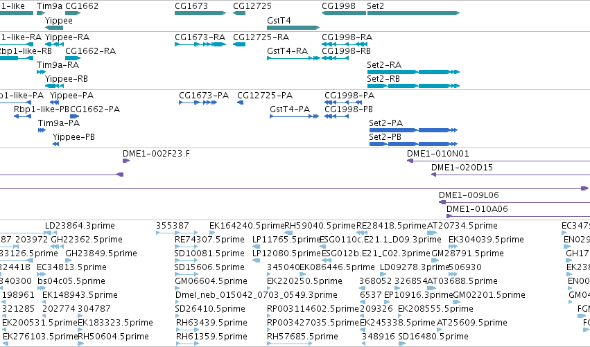Screen dimensions: 590x347
Task: Select protein GstT4-PA
Action: [x=294, y=116]
